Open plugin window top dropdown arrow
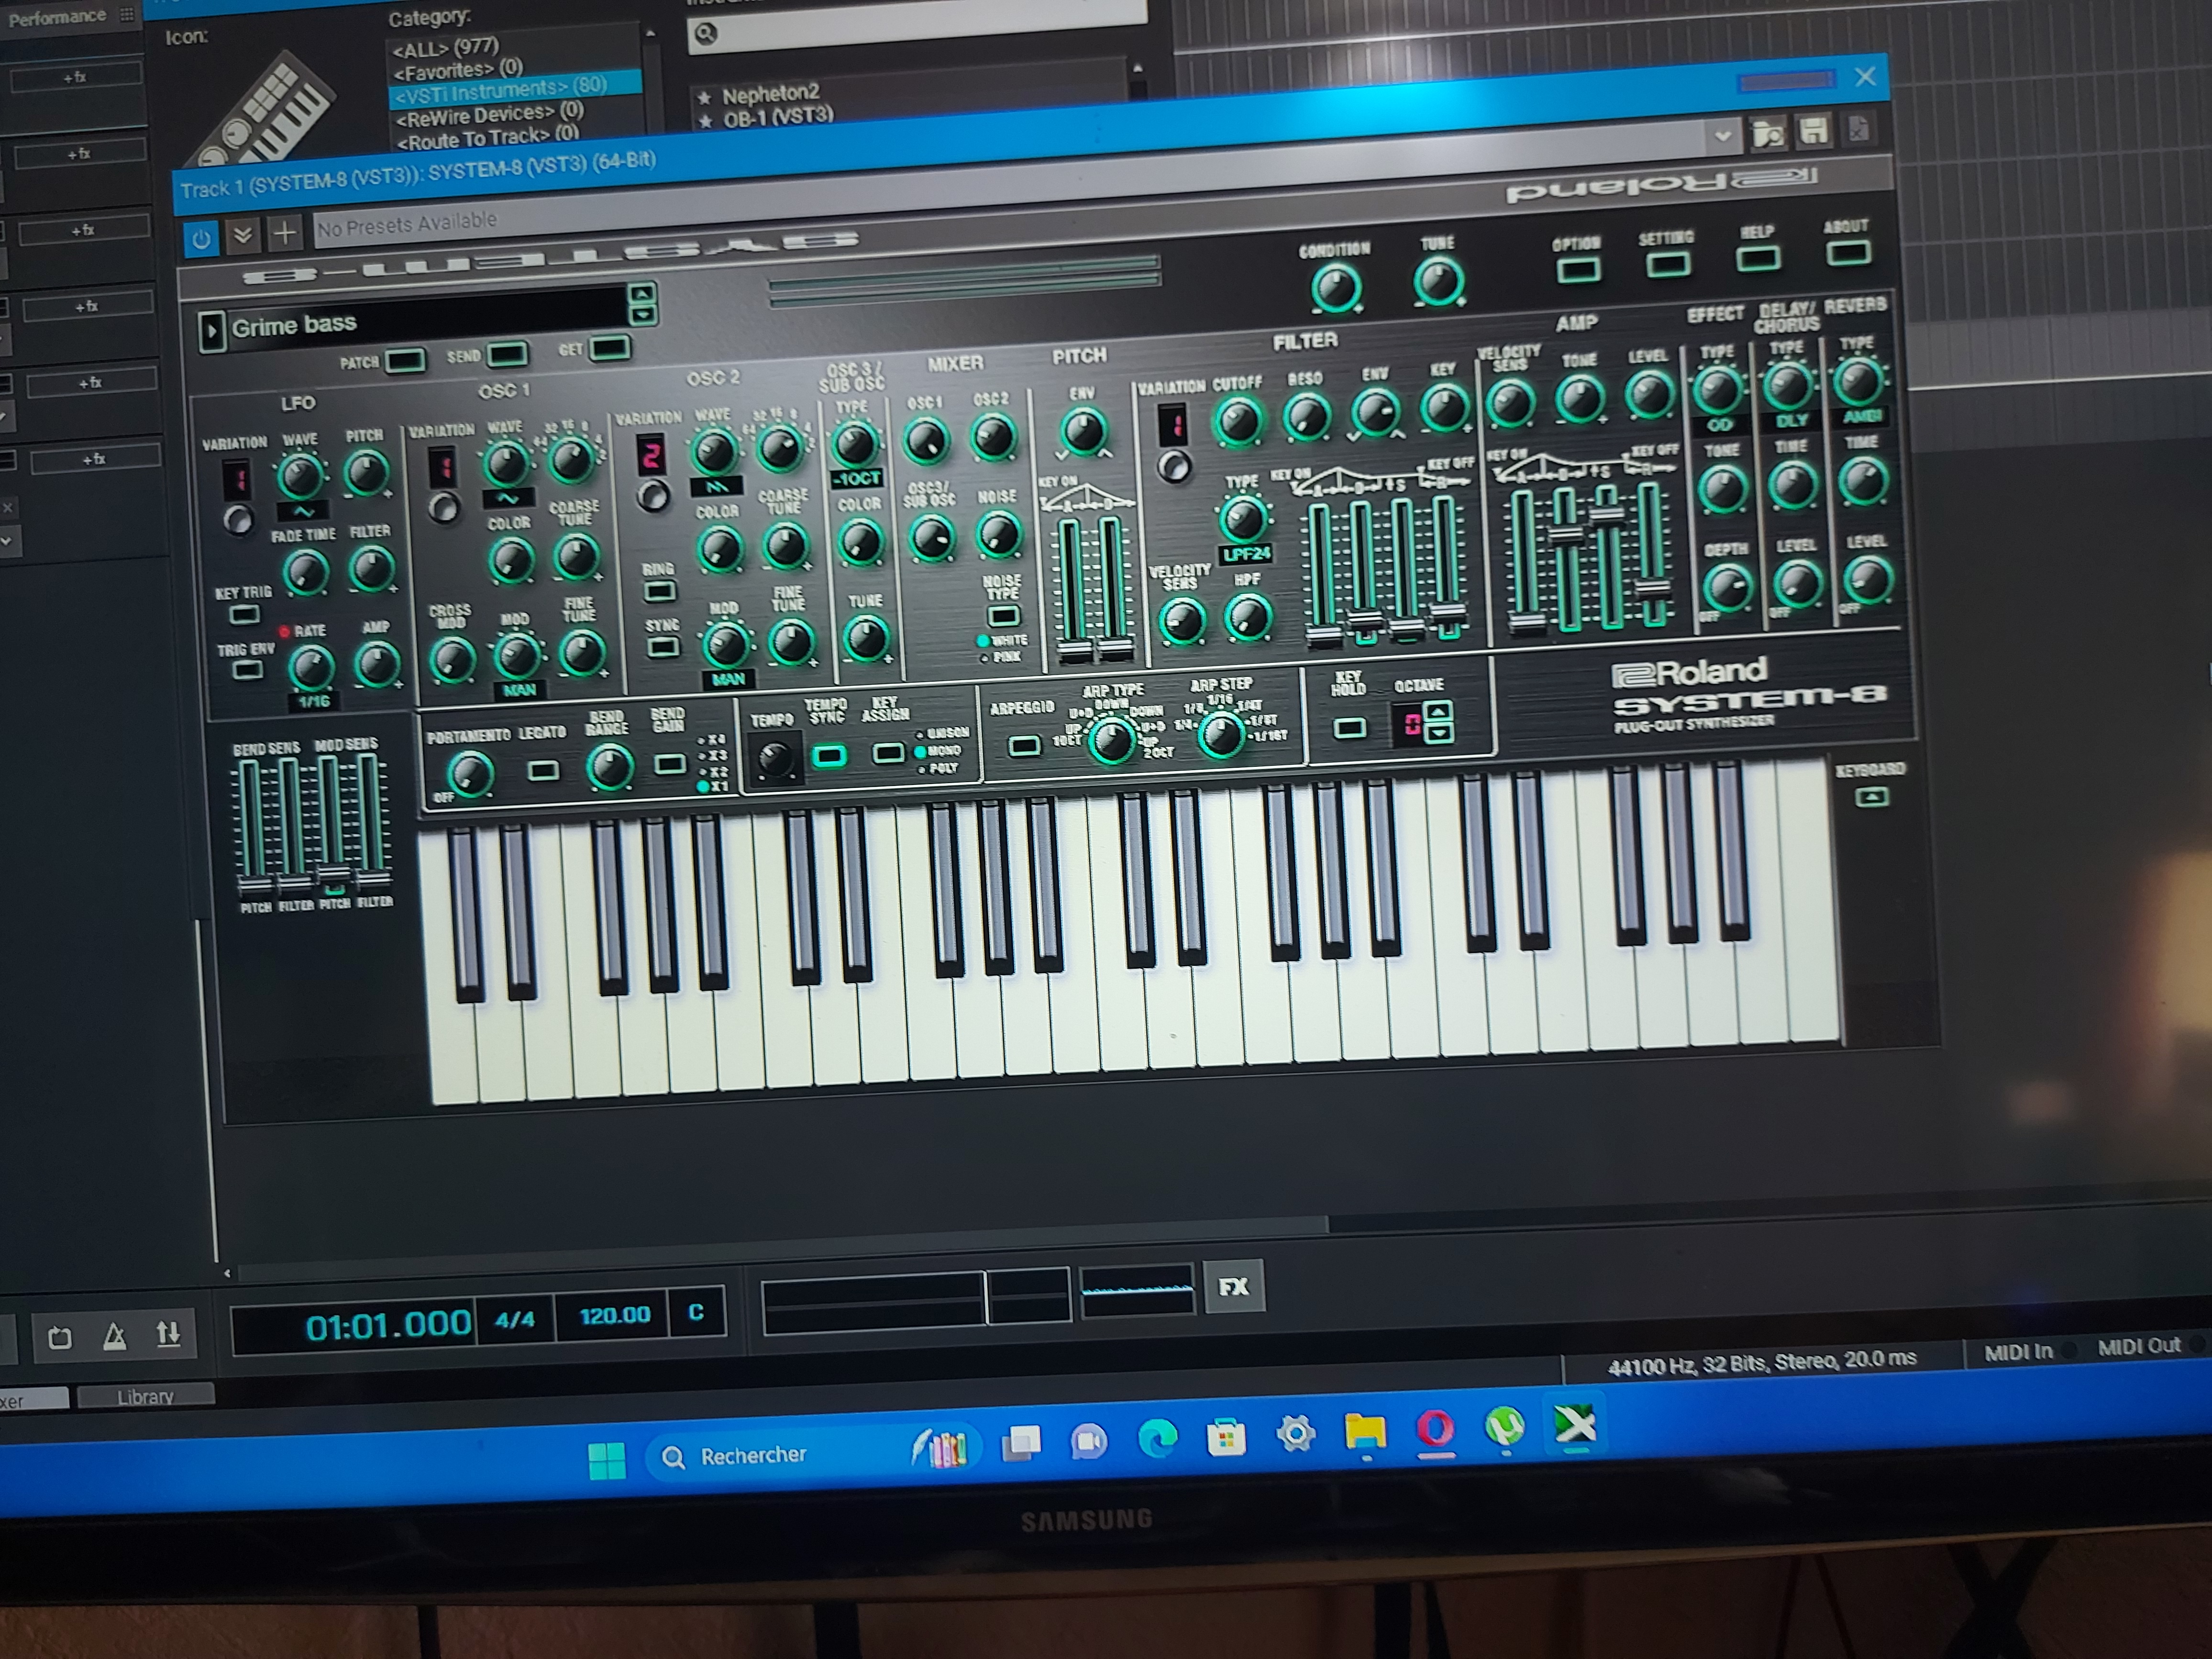2212x1659 pixels. (x=1722, y=136)
